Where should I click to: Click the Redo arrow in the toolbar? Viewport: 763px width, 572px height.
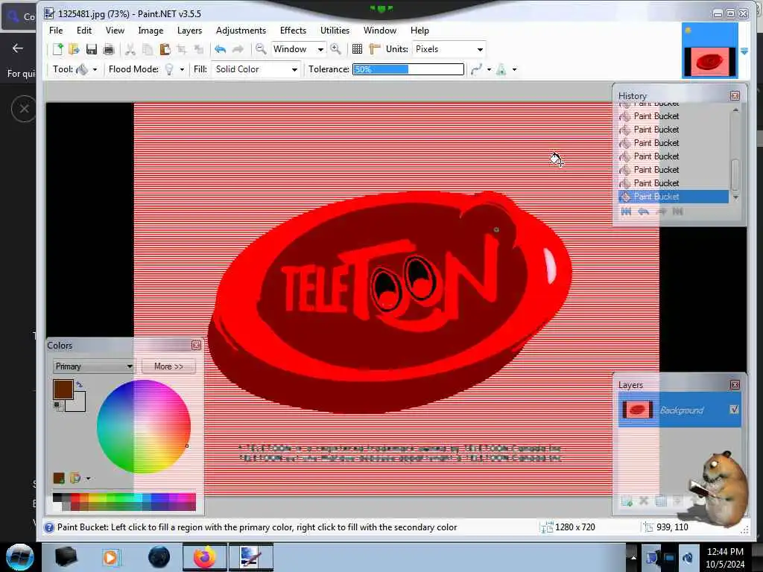pyautogui.click(x=238, y=49)
